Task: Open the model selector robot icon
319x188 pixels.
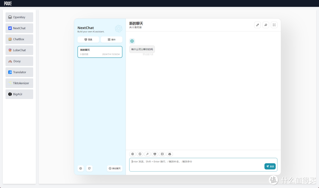Action: 170,154
